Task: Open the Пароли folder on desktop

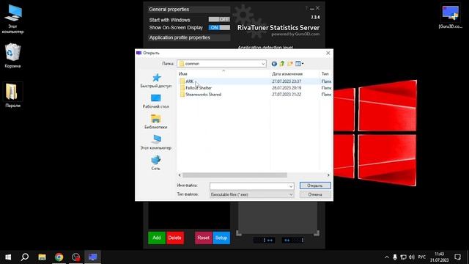Action: [x=12, y=95]
